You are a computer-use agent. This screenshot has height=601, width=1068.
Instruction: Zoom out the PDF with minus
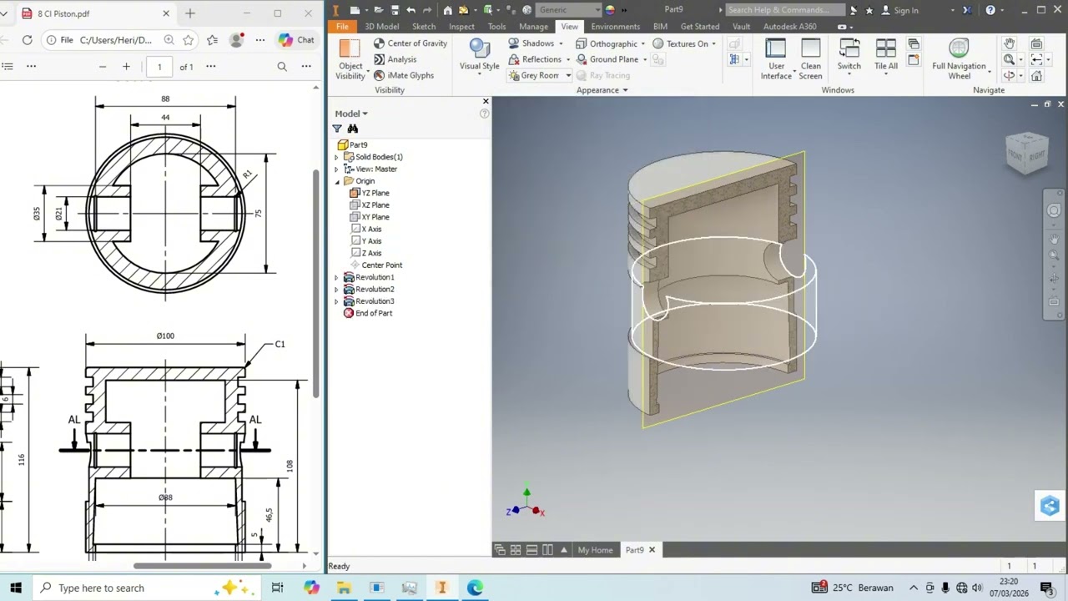point(103,67)
